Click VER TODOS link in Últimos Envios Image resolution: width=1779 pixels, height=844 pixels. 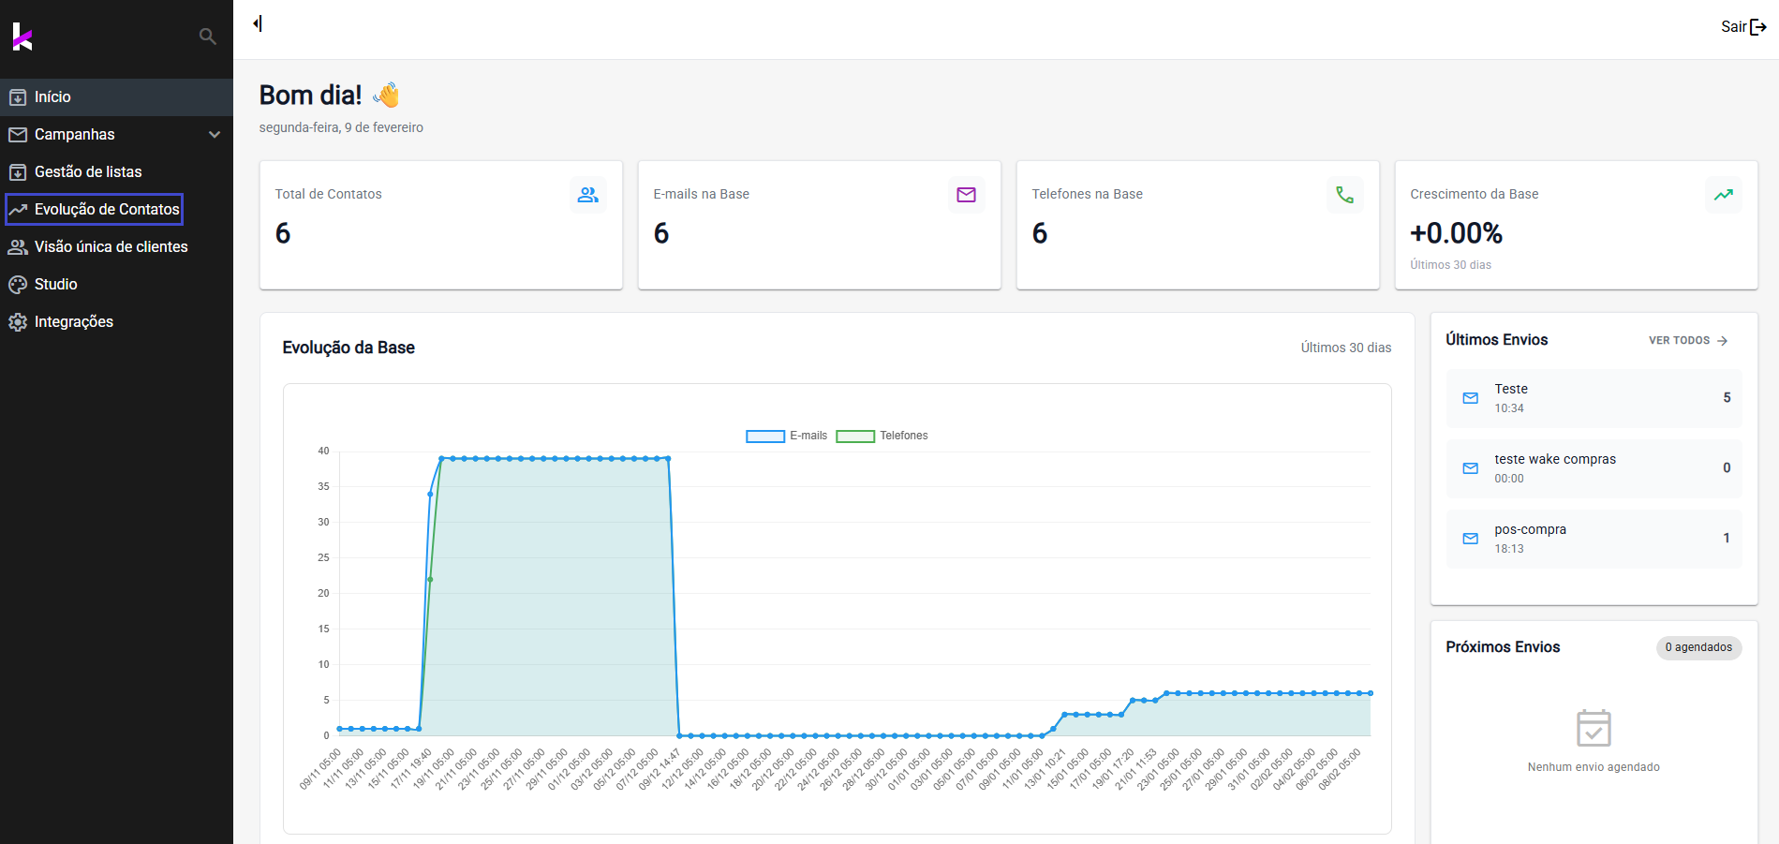click(1687, 341)
